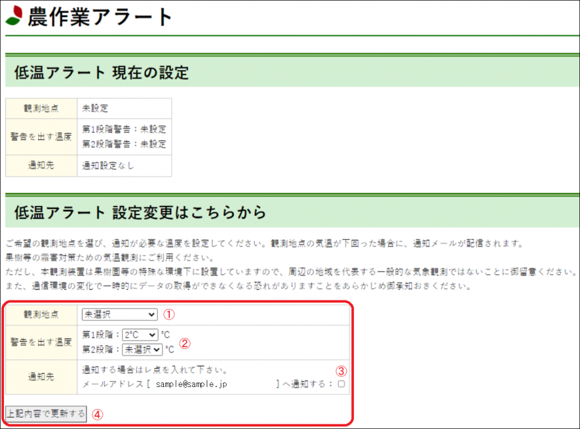Click the 第2段階警告：未設定 status text
This screenshot has height=429, width=580.
tap(124, 143)
